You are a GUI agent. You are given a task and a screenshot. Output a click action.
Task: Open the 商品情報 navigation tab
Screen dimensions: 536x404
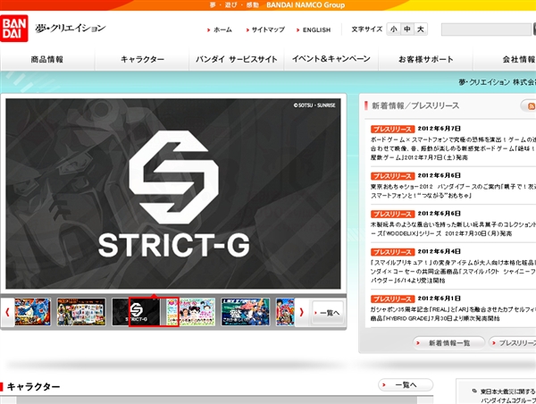point(47,59)
